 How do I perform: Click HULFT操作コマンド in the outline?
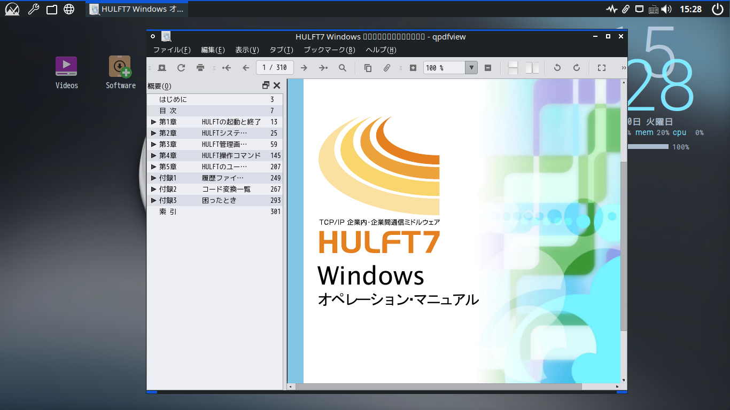231,155
